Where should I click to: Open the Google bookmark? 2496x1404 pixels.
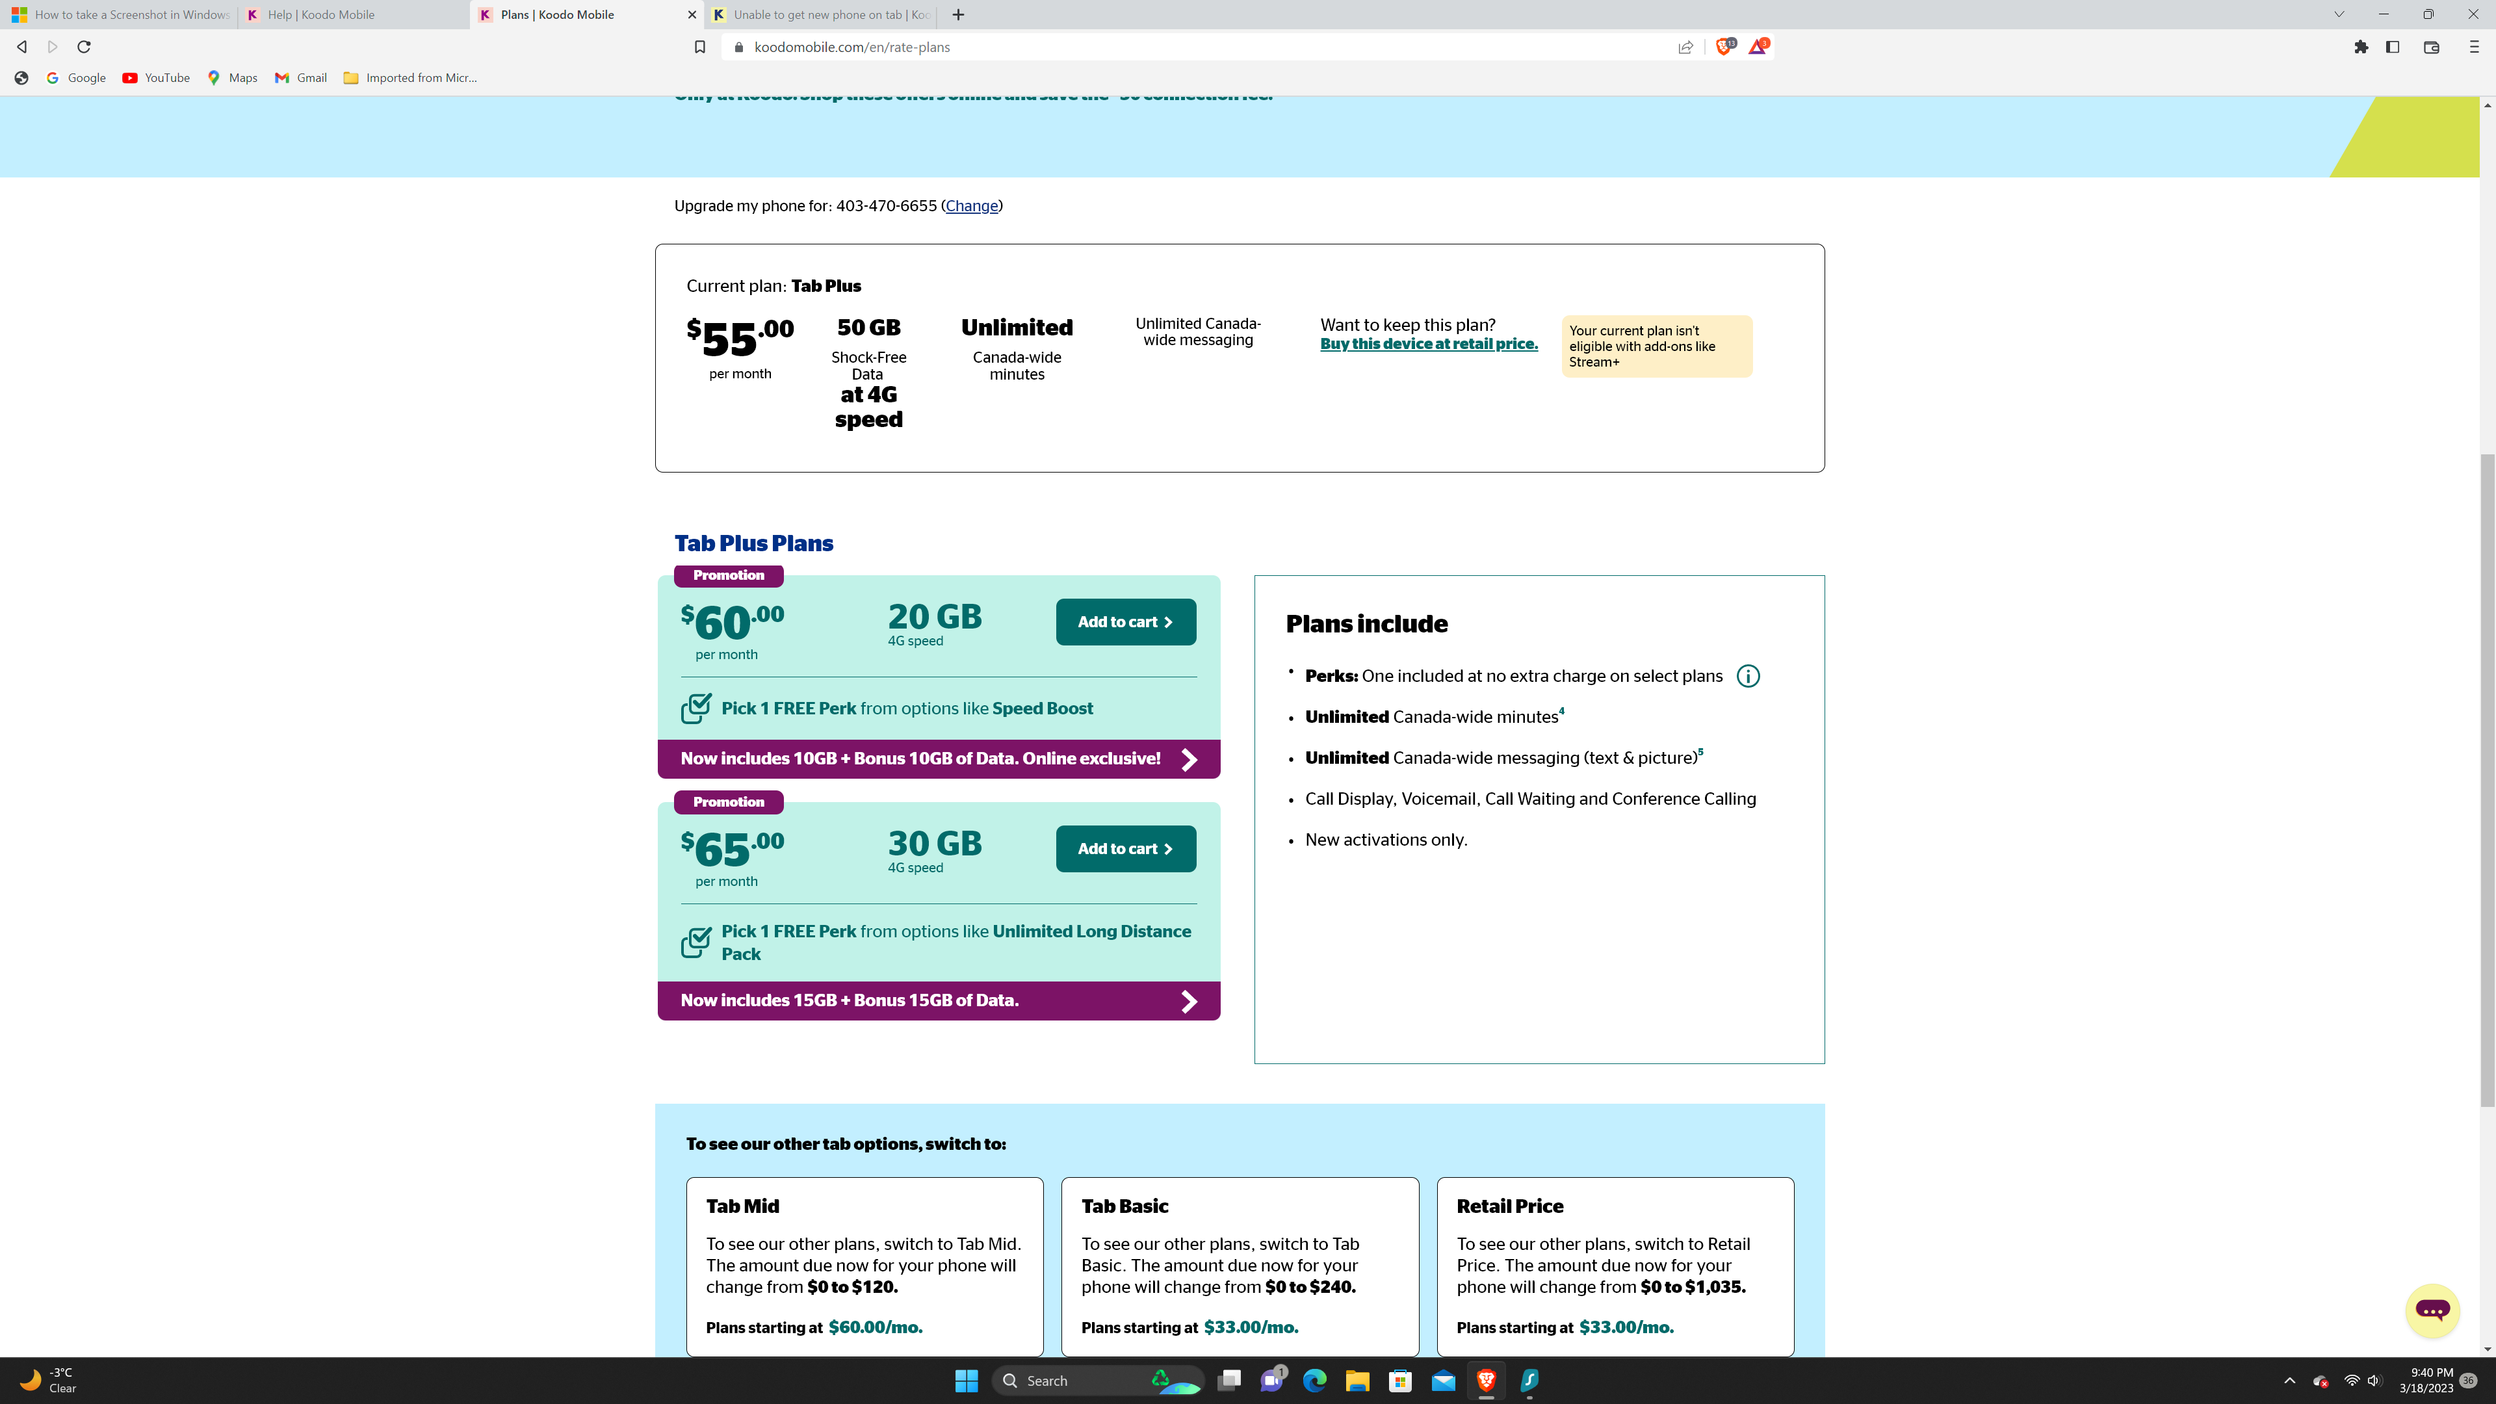pos(75,77)
